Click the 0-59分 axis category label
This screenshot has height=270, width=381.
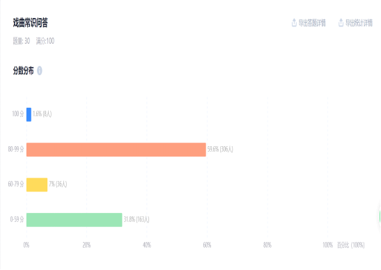pos(17,219)
